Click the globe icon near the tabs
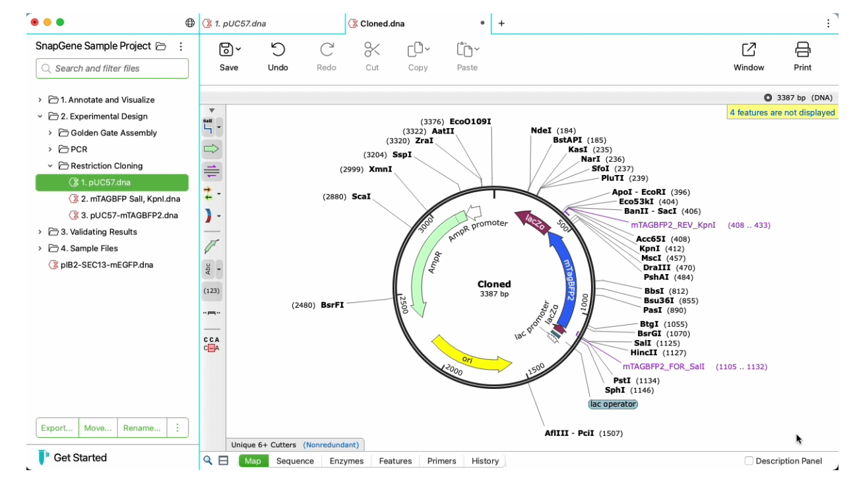The height and width of the screenshot is (488, 855). coord(190,23)
